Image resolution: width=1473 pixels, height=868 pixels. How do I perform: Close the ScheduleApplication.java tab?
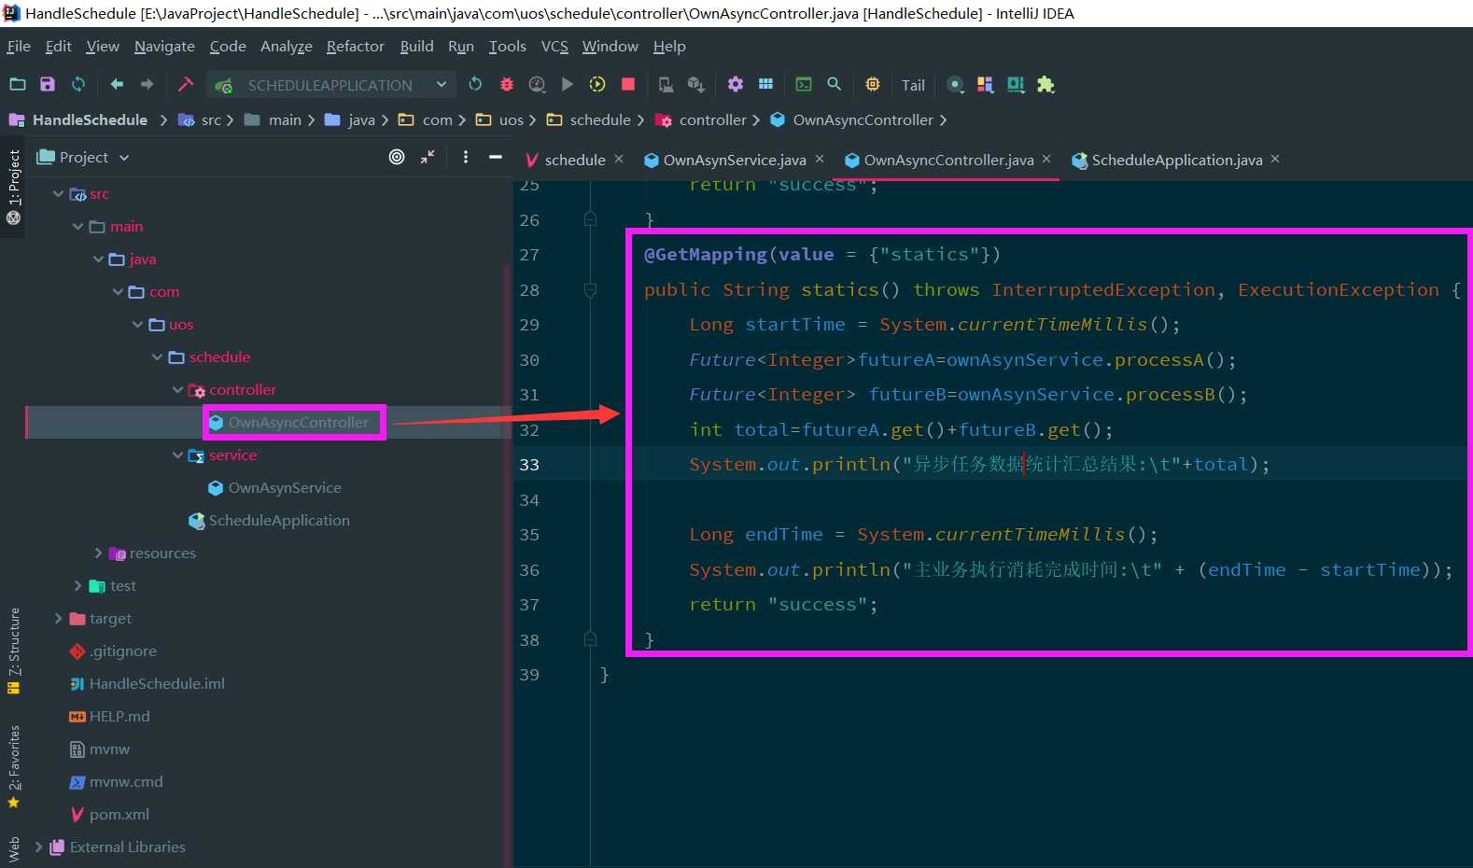pyautogui.click(x=1275, y=159)
